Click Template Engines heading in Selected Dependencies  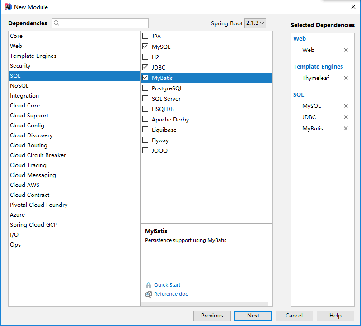click(x=318, y=66)
